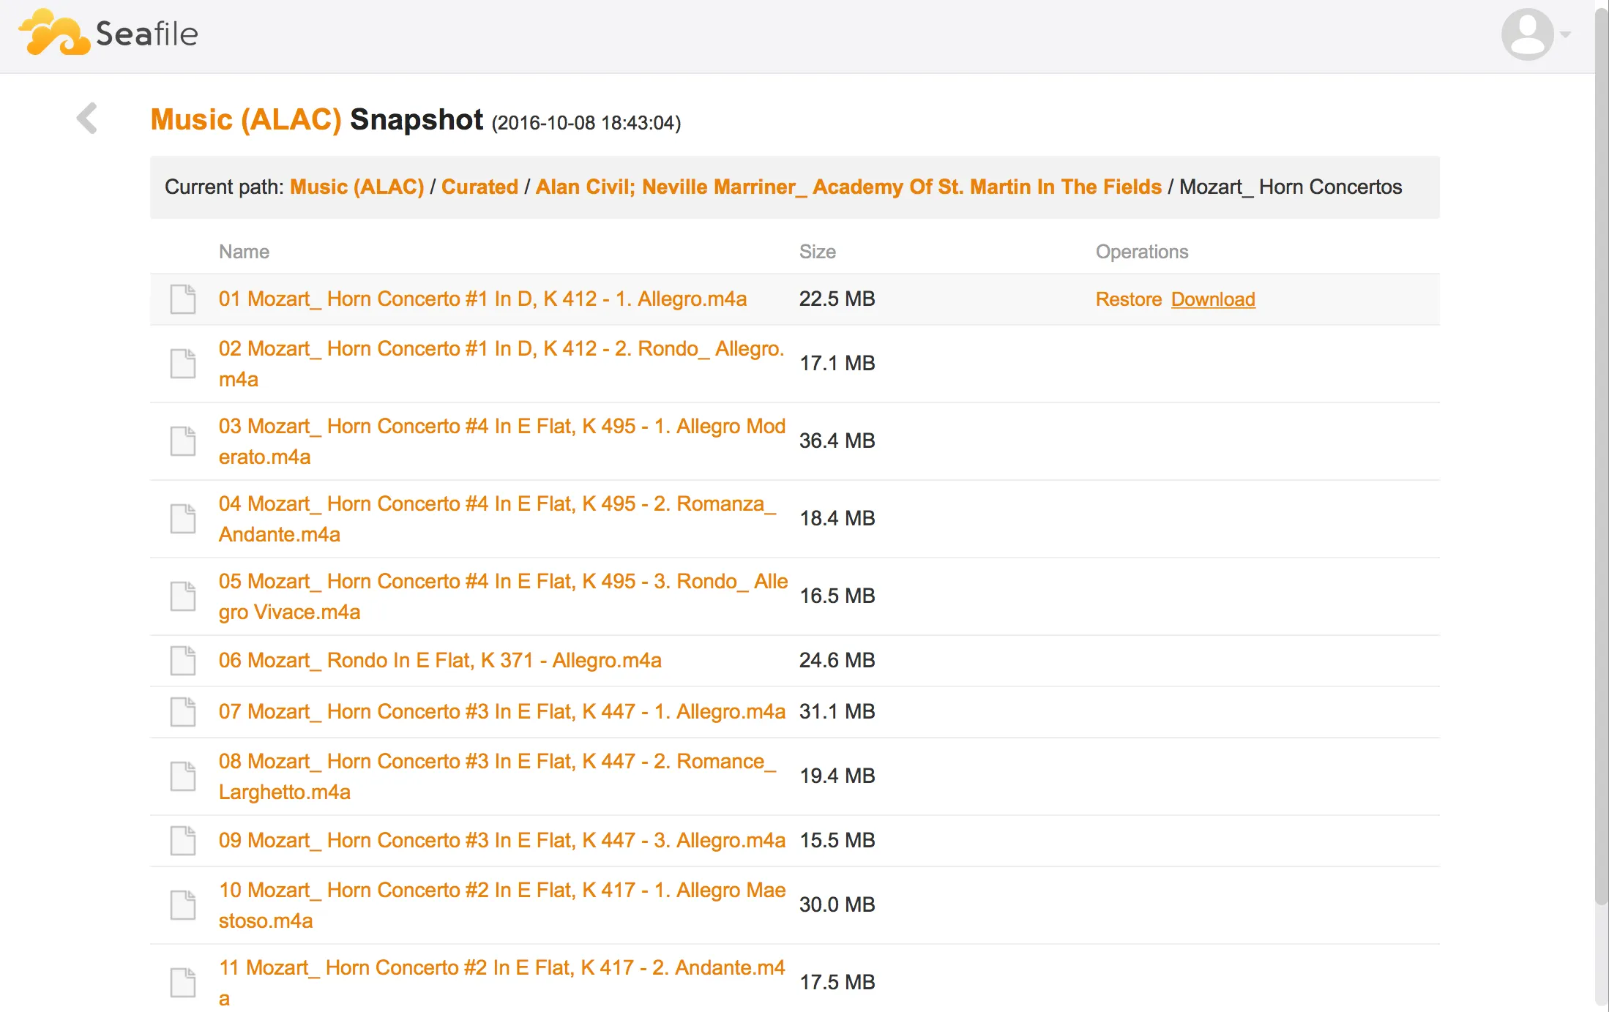Download the 01 Allegro m4a file
This screenshot has width=1609, height=1012.
pos(1212,299)
